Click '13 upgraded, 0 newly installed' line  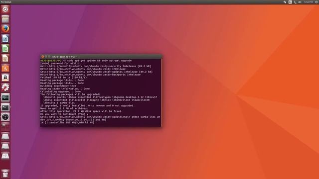click(88, 105)
